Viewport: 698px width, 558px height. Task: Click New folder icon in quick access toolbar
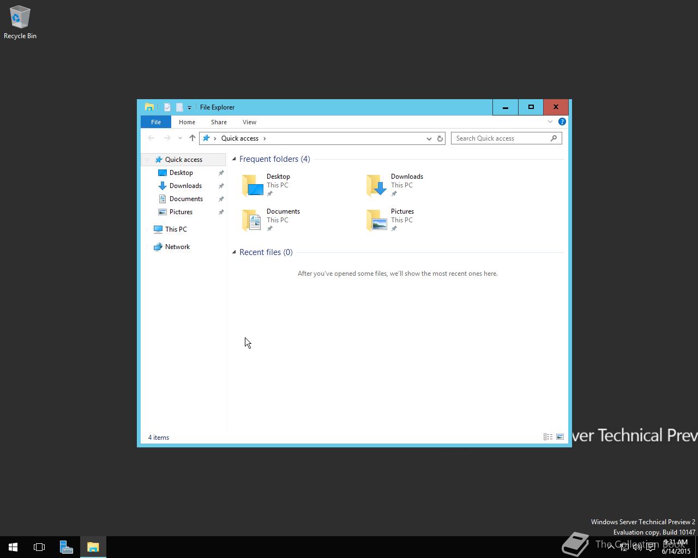point(179,107)
